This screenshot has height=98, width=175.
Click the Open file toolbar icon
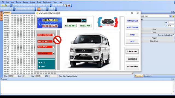(x=5, y=5)
